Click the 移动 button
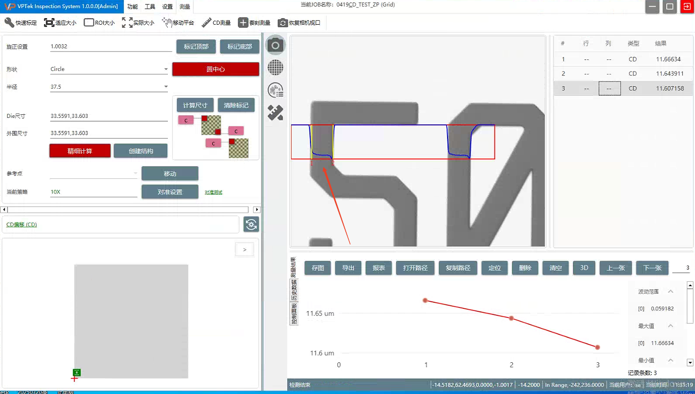The image size is (695, 394). pyautogui.click(x=170, y=173)
